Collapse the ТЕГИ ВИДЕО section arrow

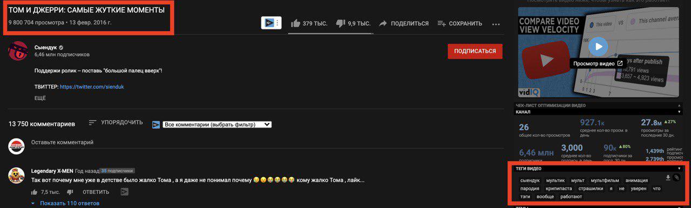pyautogui.click(x=679, y=169)
